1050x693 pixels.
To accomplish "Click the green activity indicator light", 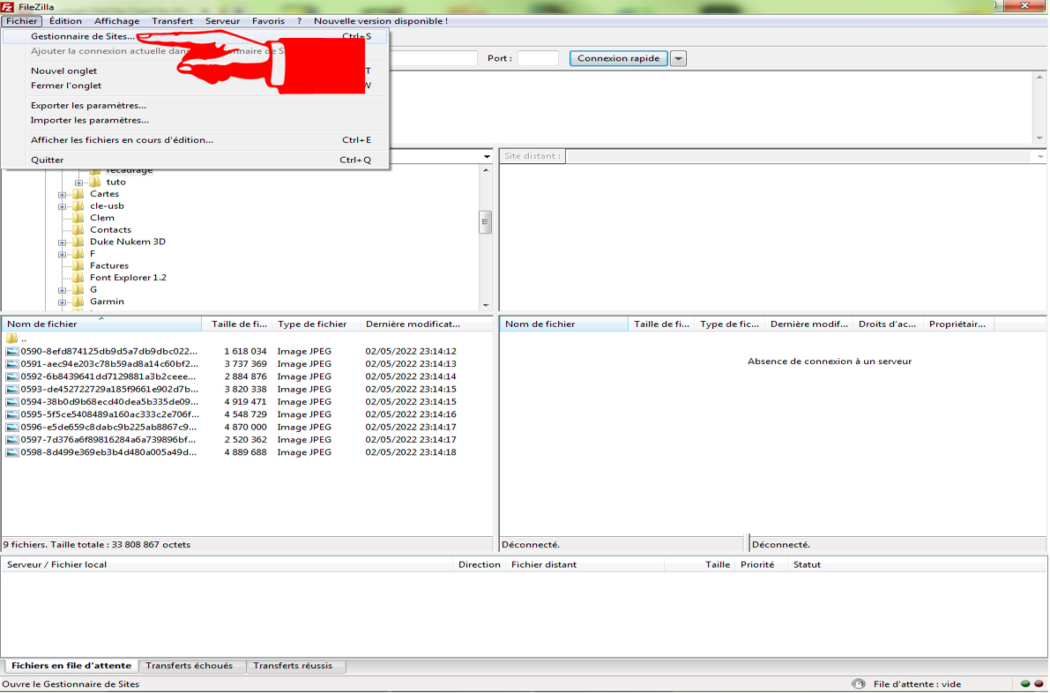I will click(1025, 683).
